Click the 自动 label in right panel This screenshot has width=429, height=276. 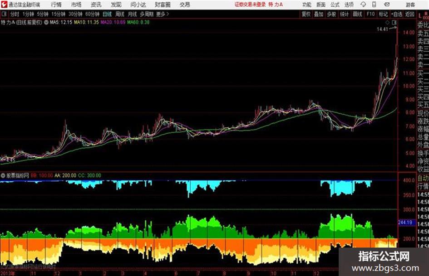click(x=423, y=178)
